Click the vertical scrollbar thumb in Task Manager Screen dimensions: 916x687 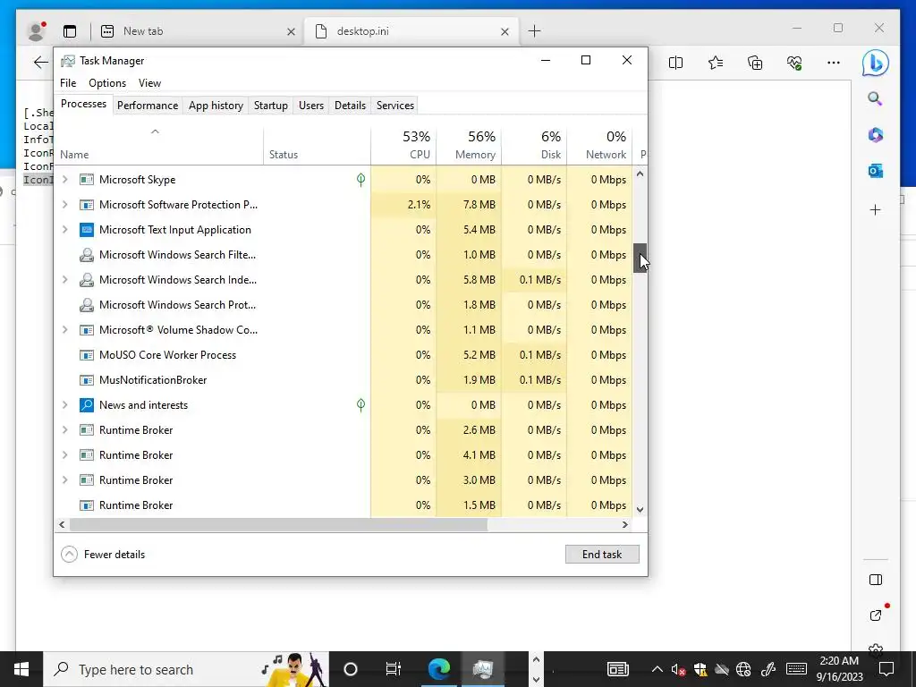(x=640, y=258)
